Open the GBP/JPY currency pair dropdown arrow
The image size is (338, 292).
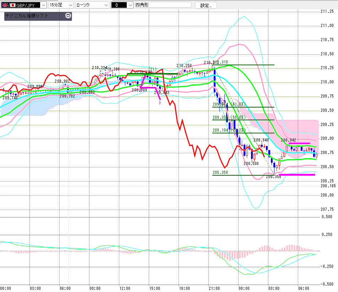click(x=44, y=5)
